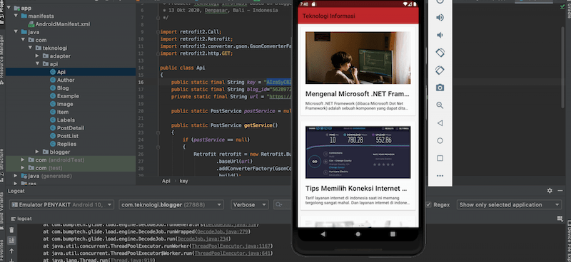Collapse the manifests folder
This screenshot has height=262, width=571.
tap(16, 16)
